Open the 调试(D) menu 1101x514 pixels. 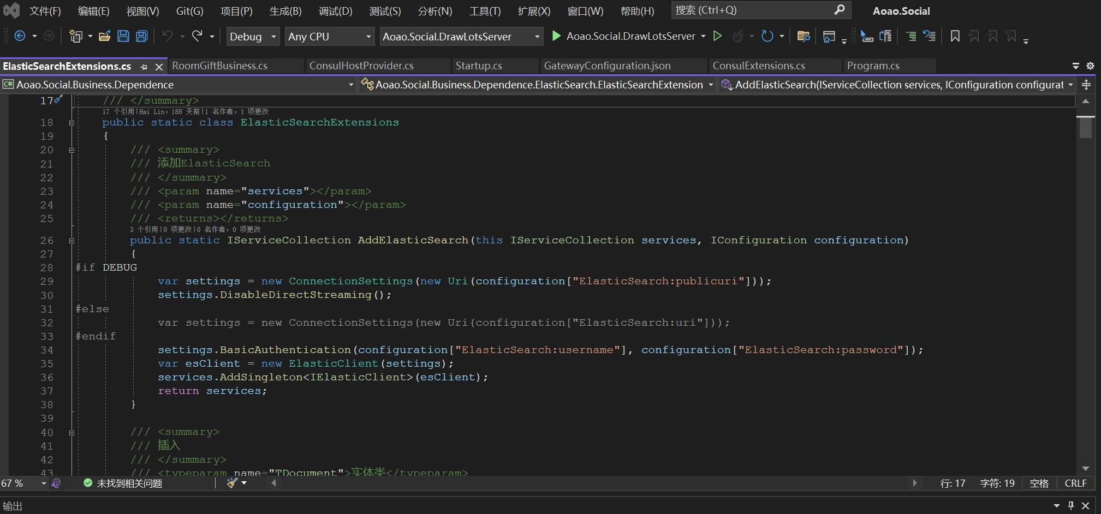(x=336, y=11)
